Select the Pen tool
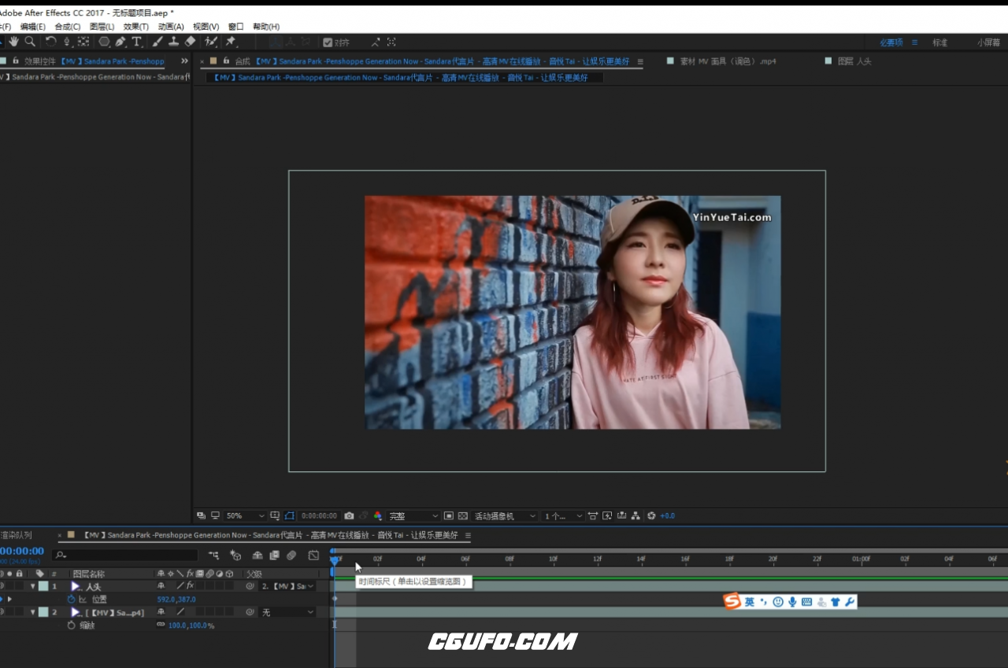The width and height of the screenshot is (1008, 668). click(120, 42)
